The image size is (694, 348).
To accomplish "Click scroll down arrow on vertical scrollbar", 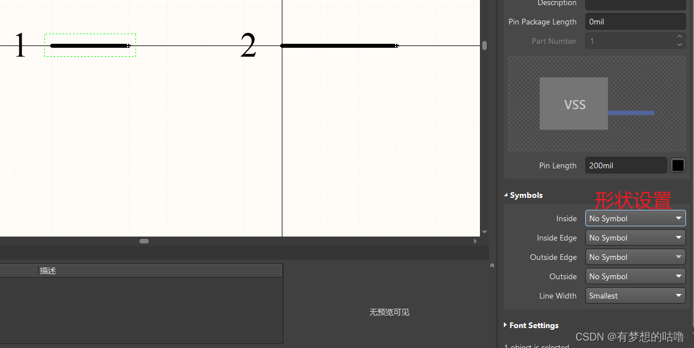I will (x=484, y=232).
